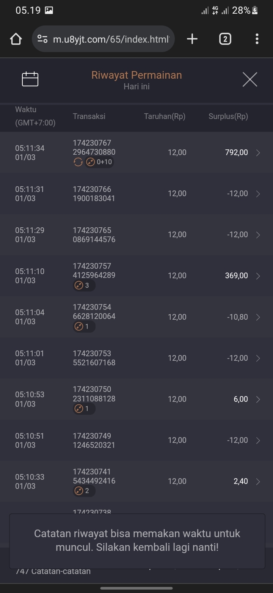
Task: Expand the 2,40 surplus transaction row
Action: coord(258,482)
